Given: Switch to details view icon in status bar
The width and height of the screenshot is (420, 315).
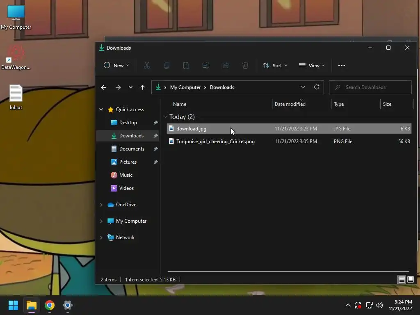Looking at the screenshot, I should click(402, 280).
